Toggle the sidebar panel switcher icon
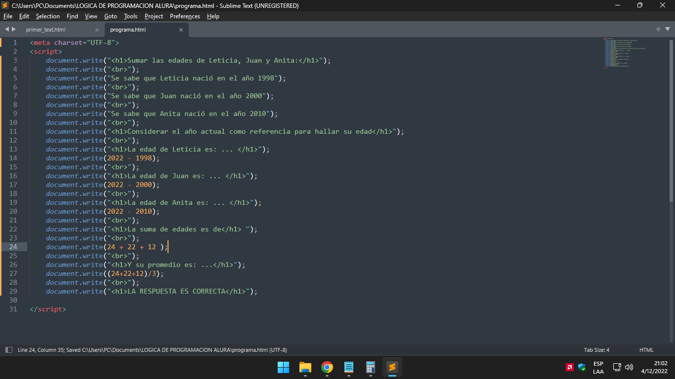The image size is (675, 379). [8, 350]
